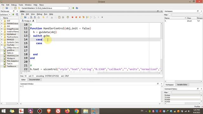The image size is (203, 114).
Task: Expand the YouTube folder
Action: click(2, 45)
